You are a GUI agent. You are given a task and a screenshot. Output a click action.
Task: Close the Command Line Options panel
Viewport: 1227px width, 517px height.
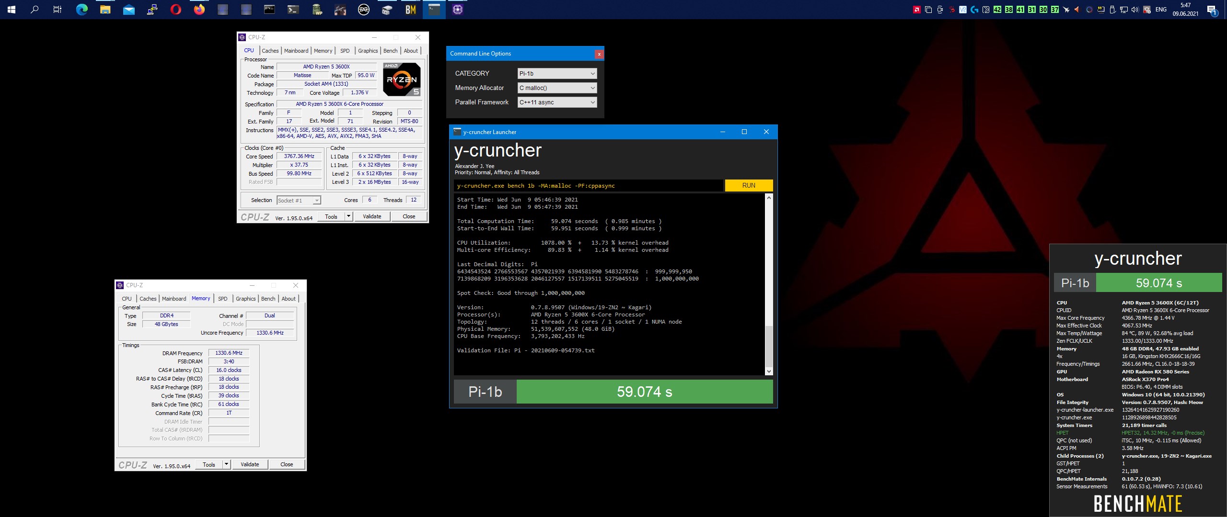599,54
